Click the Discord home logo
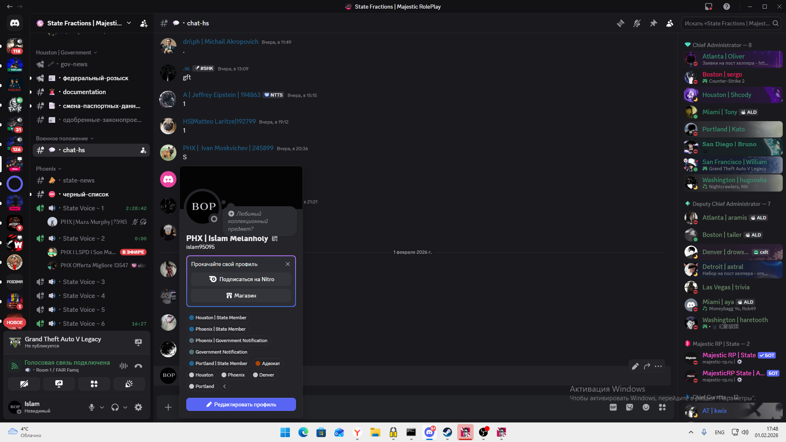Screen dimensions: 786x442 15,23
